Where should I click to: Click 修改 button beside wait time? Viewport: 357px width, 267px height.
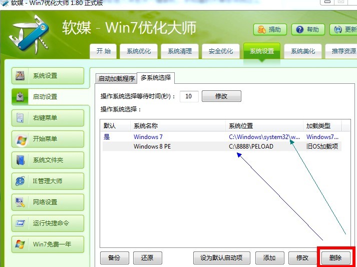coord(221,96)
